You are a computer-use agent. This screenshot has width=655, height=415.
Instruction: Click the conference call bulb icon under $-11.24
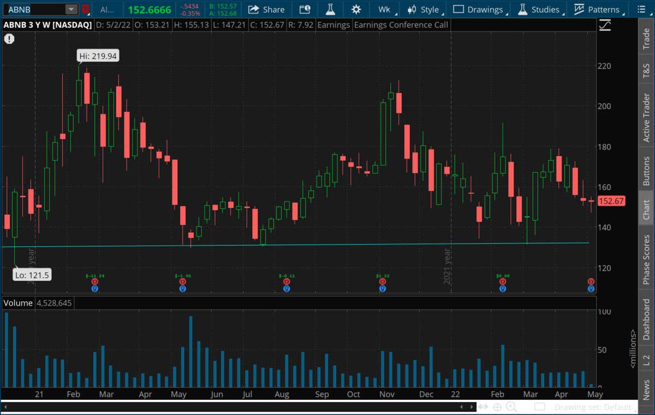[x=94, y=289]
